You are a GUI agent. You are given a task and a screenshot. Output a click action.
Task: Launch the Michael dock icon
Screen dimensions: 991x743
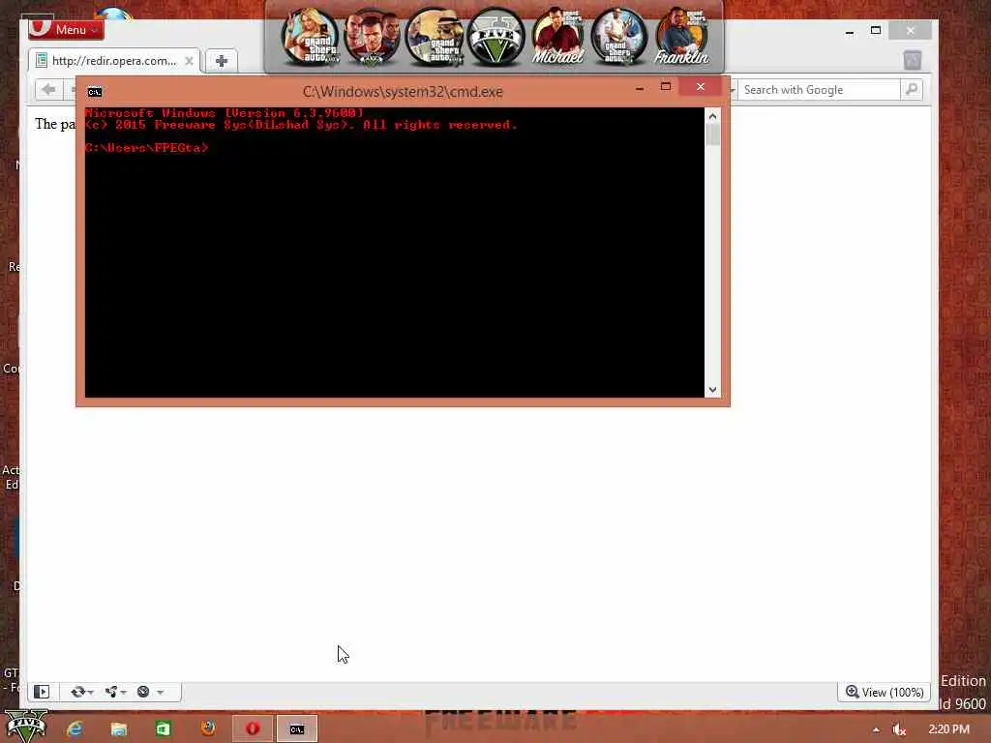557,37
